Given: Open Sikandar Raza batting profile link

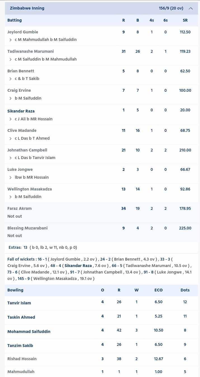Looking at the screenshot, I should pos(21,111).
